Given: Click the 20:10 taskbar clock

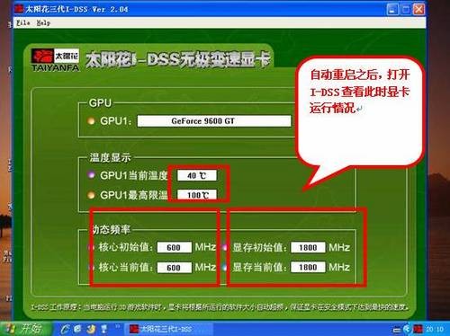Looking at the screenshot, I should [x=435, y=330].
